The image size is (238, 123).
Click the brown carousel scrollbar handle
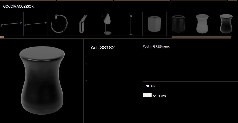click(x=202, y=37)
